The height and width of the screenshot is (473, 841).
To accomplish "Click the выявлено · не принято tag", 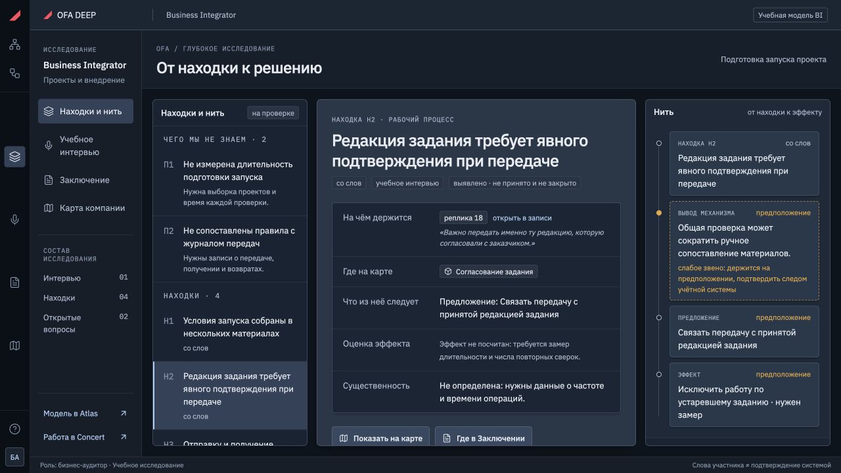I will coord(514,183).
